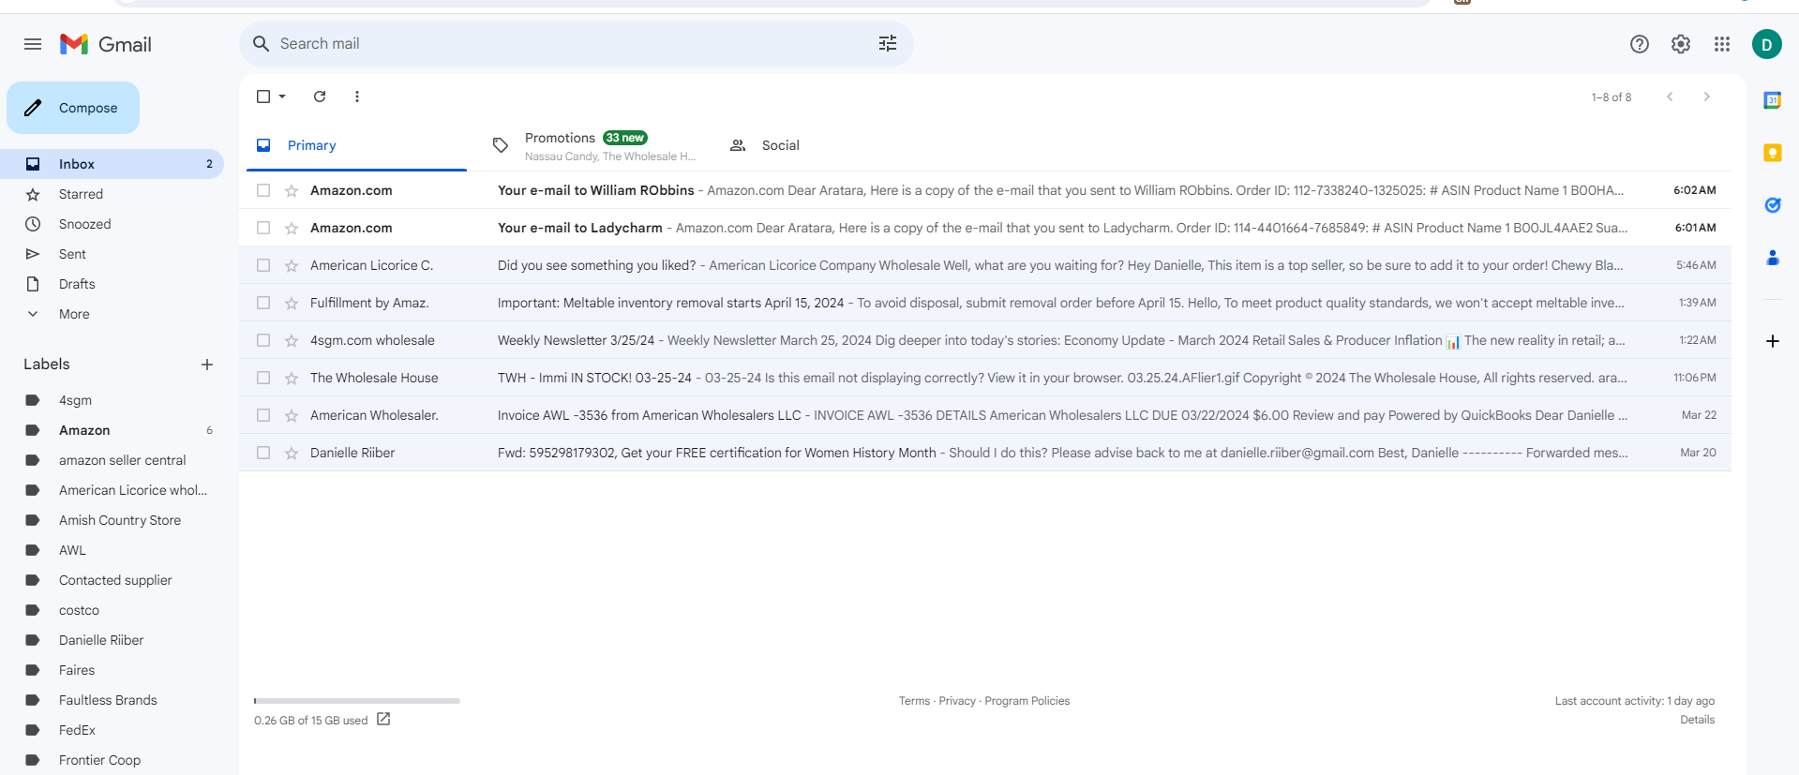Select the American Wholesalers invoice checkbox
The height and width of the screenshot is (775, 1799).
pyautogui.click(x=263, y=415)
